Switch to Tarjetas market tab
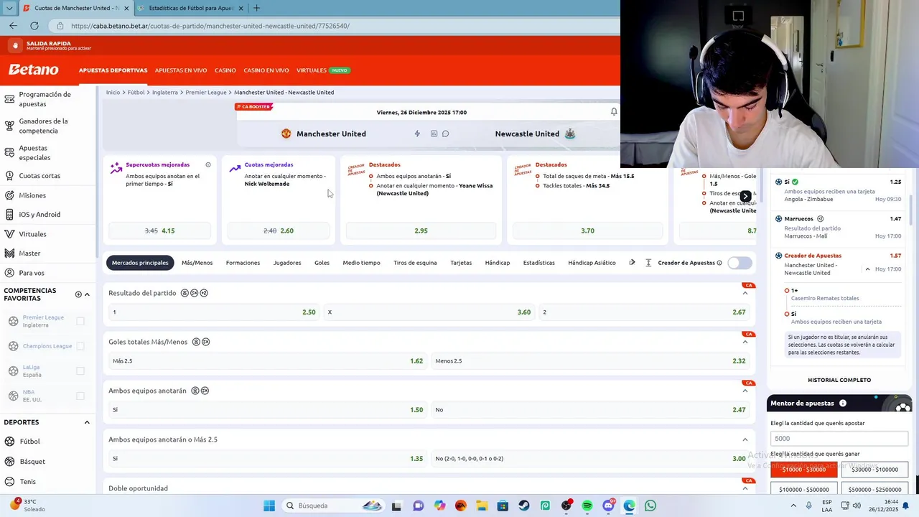919x517 pixels. click(461, 263)
